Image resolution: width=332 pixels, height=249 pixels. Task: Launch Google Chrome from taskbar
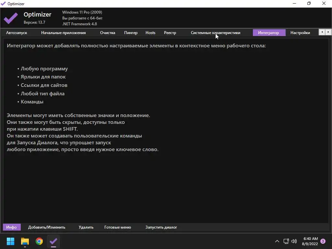tap(39, 241)
